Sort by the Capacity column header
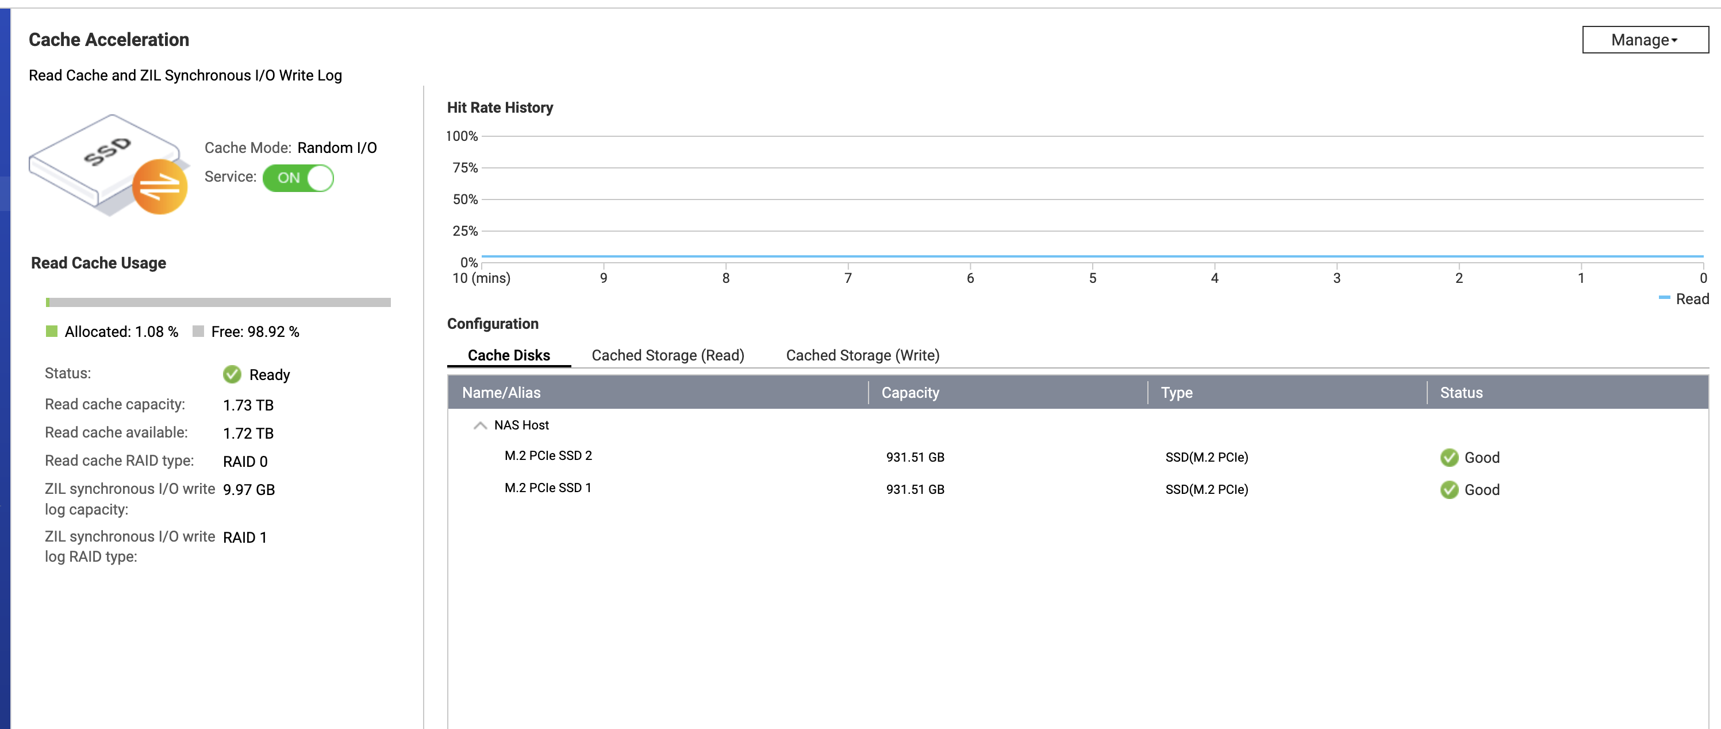Viewport: 1721px width, 729px height. [x=910, y=393]
